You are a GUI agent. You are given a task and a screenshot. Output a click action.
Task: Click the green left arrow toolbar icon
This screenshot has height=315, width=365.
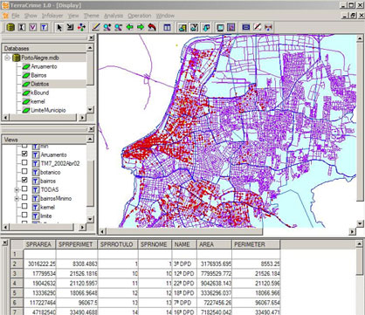[x=129, y=28]
